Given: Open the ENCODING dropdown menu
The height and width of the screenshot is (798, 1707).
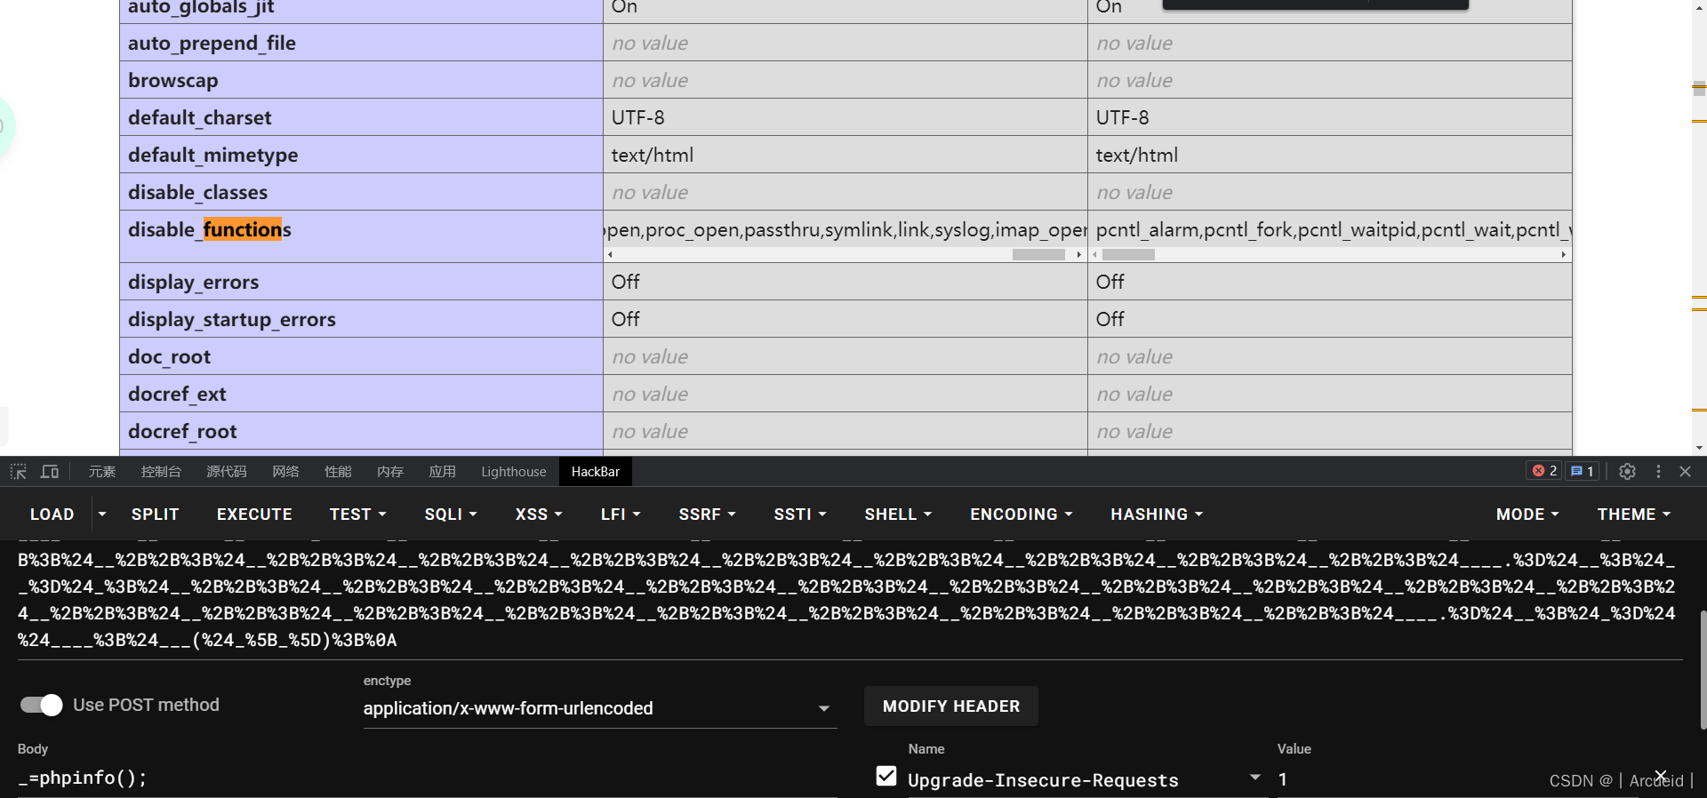Looking at the screenshot, I should coord(1022,514).
